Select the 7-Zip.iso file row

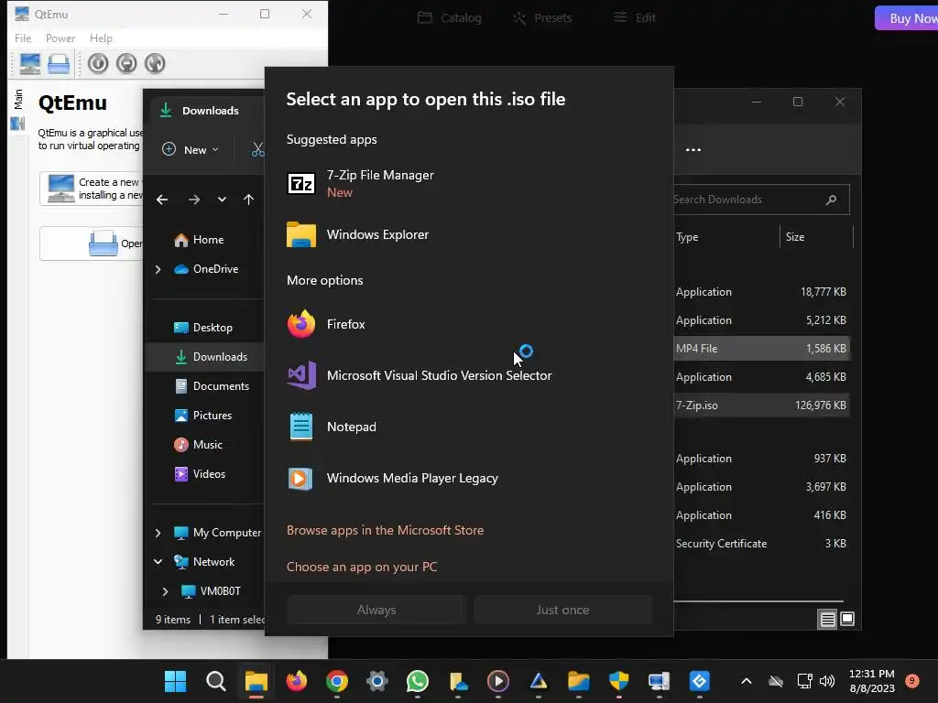(x=761, y=406)
